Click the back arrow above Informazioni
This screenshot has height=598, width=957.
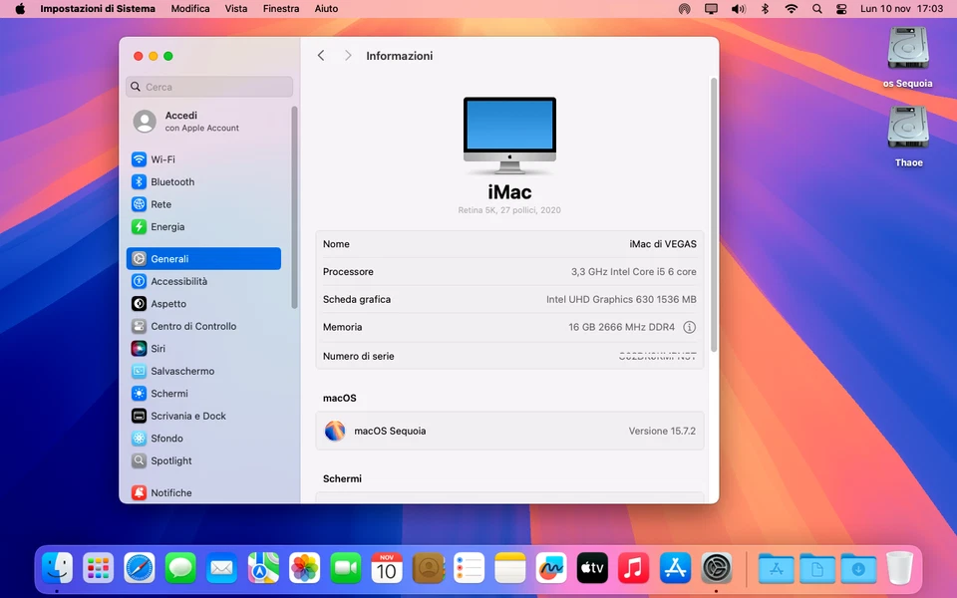(320, 56)
